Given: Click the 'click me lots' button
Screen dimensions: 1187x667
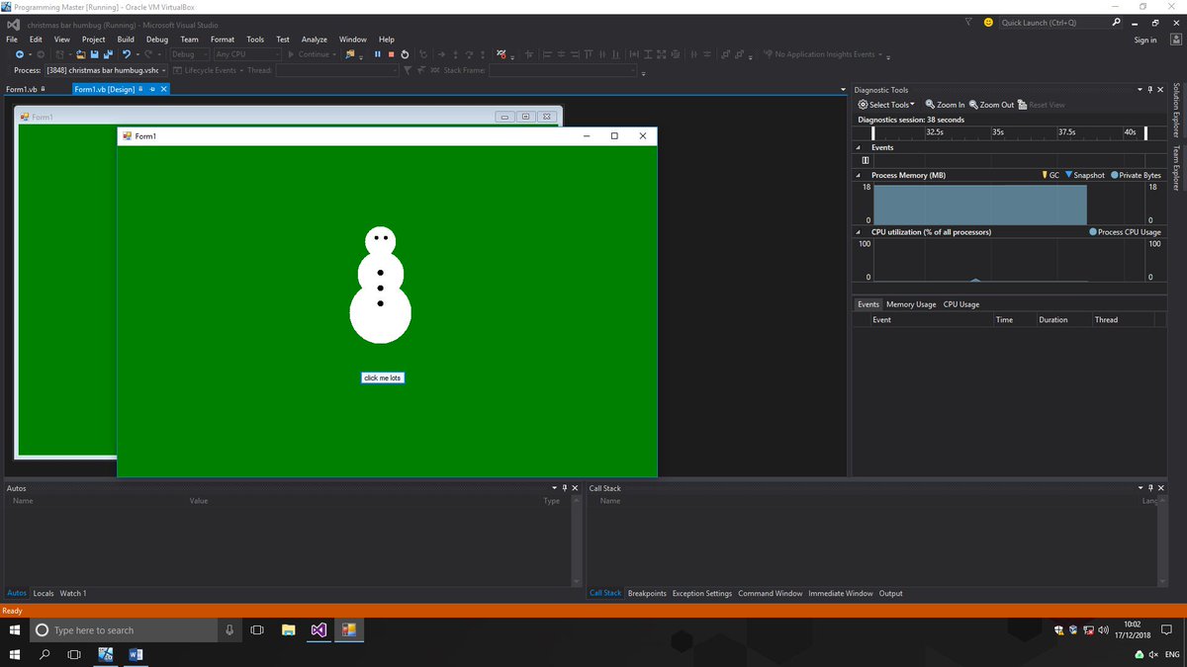Looking at the screenshot, I should coord(382,377).
